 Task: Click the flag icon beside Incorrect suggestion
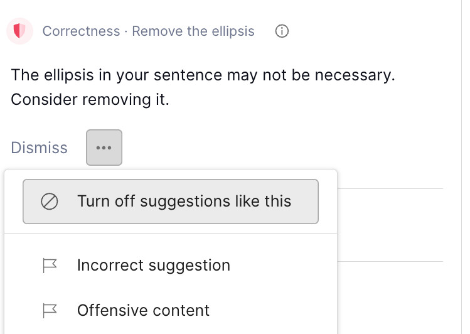50,266
